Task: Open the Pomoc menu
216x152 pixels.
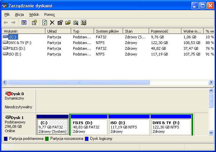Action: pos(50,14)
